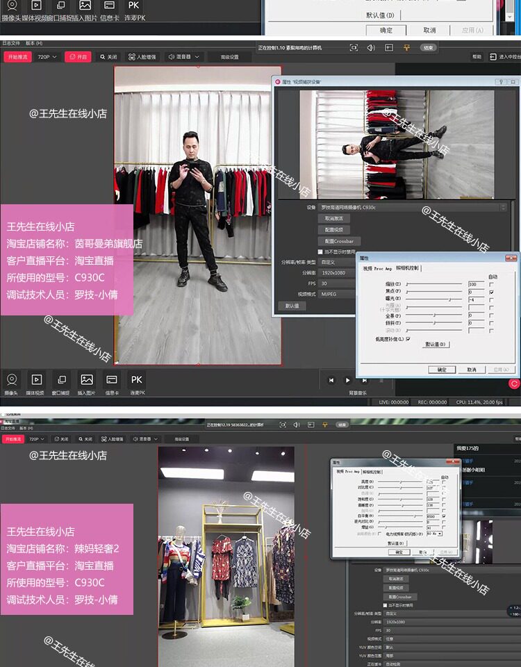This screenshot has height=667, width=521.
Task: Select 照相机控制 tab in upper properties dialog
Action: pyautogui.click(x=408, y=268)
